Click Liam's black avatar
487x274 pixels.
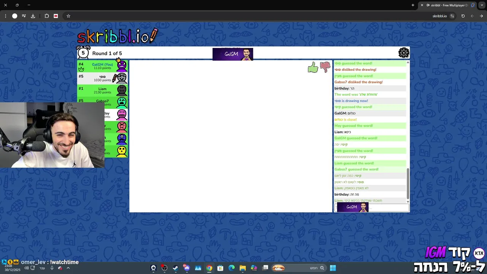pos(121,90)
